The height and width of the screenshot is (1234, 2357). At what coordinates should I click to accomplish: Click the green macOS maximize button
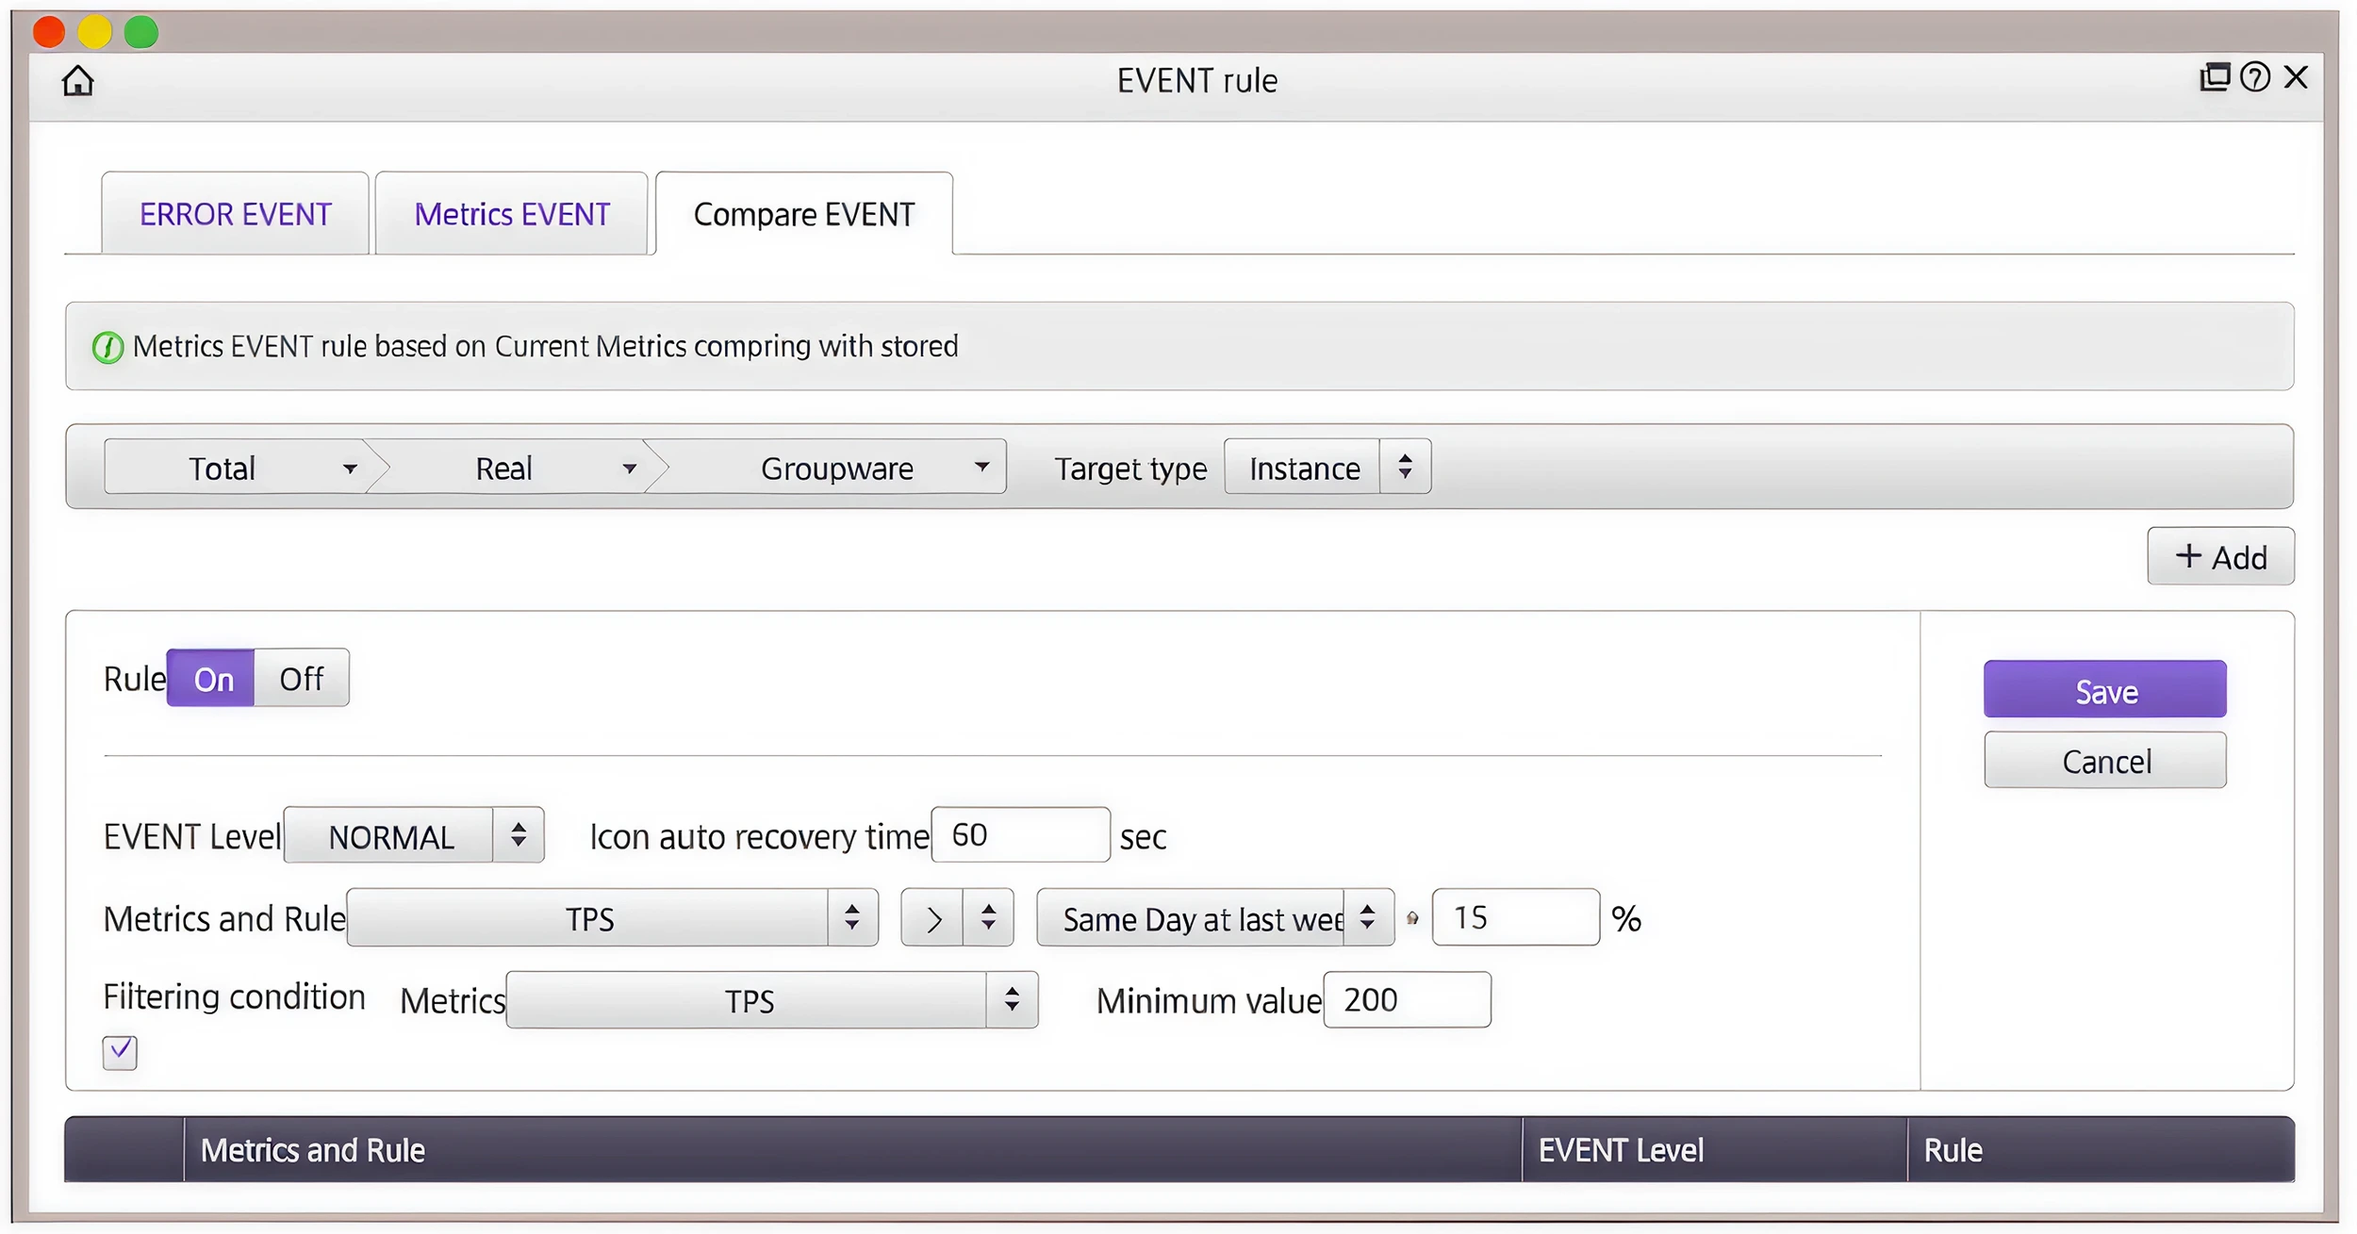click(x=141, y=32)
